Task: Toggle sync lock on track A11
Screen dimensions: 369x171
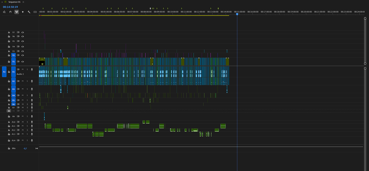Action: click(x=18, y=126)
